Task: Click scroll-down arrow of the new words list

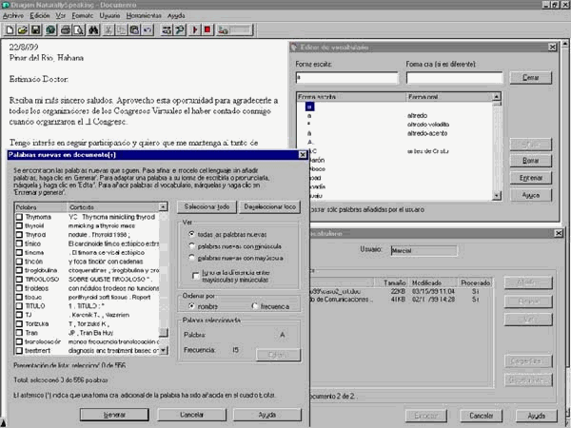Action: (x=164, y=350)
